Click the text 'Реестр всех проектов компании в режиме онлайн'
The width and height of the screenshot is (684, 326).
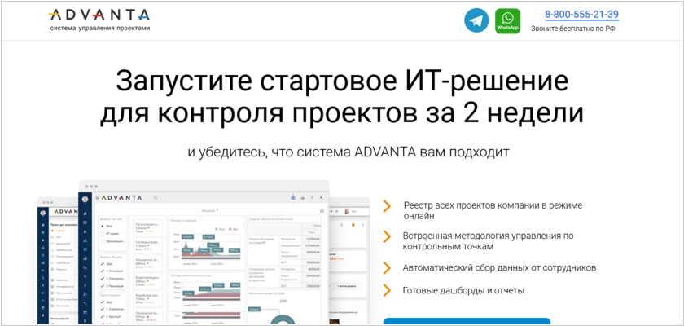pyautogui.click(x=493, y=210)
